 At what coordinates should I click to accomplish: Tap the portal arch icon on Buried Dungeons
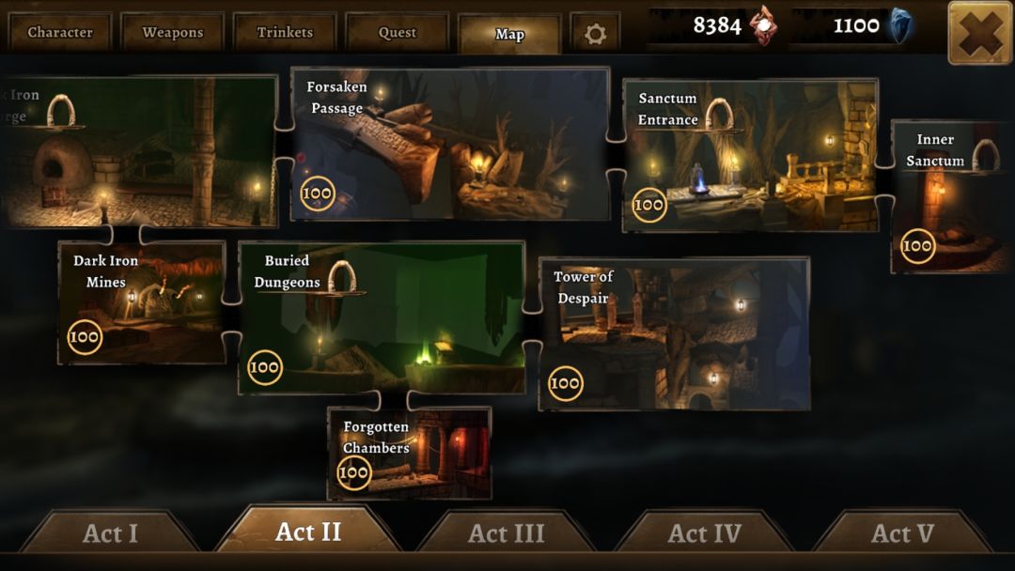342,276
